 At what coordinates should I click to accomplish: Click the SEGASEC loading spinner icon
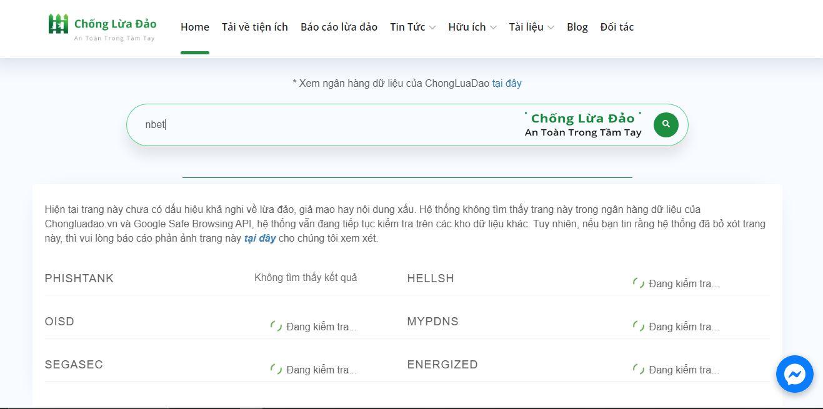pos(276,370)
